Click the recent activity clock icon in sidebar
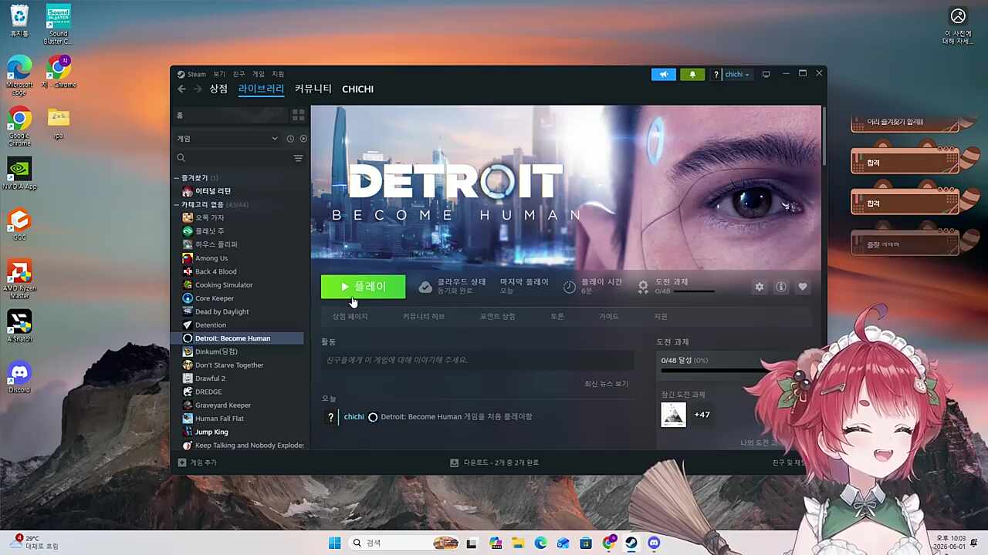This screenshot has height=555, width=988. [290, 139]
